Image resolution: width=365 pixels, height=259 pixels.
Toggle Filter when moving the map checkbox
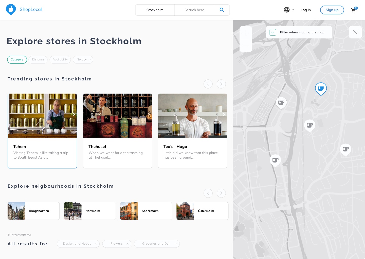coord(273,32)
